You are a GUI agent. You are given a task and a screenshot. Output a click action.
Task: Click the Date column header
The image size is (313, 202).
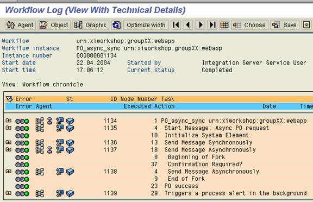coord(269,106)
